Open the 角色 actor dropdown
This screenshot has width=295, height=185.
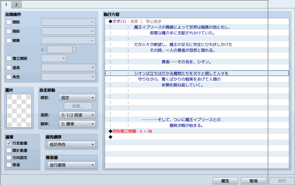tap(69, 77)
